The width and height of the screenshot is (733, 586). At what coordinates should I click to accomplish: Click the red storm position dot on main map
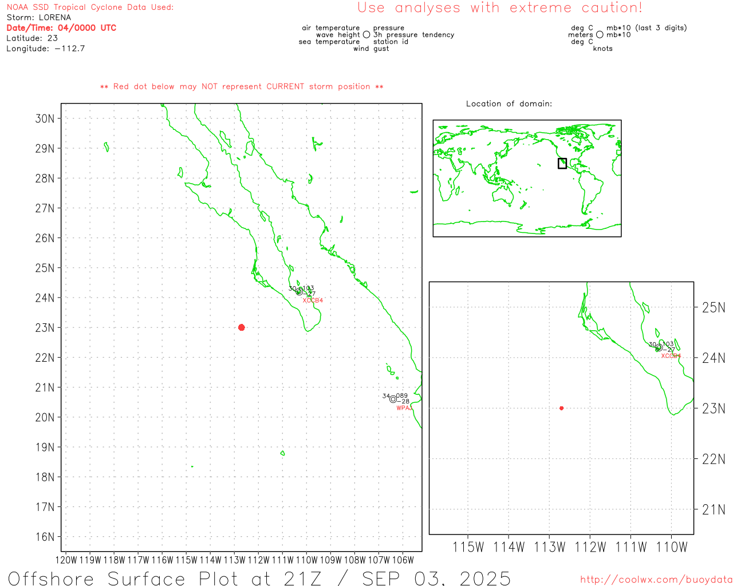[241, 327]
